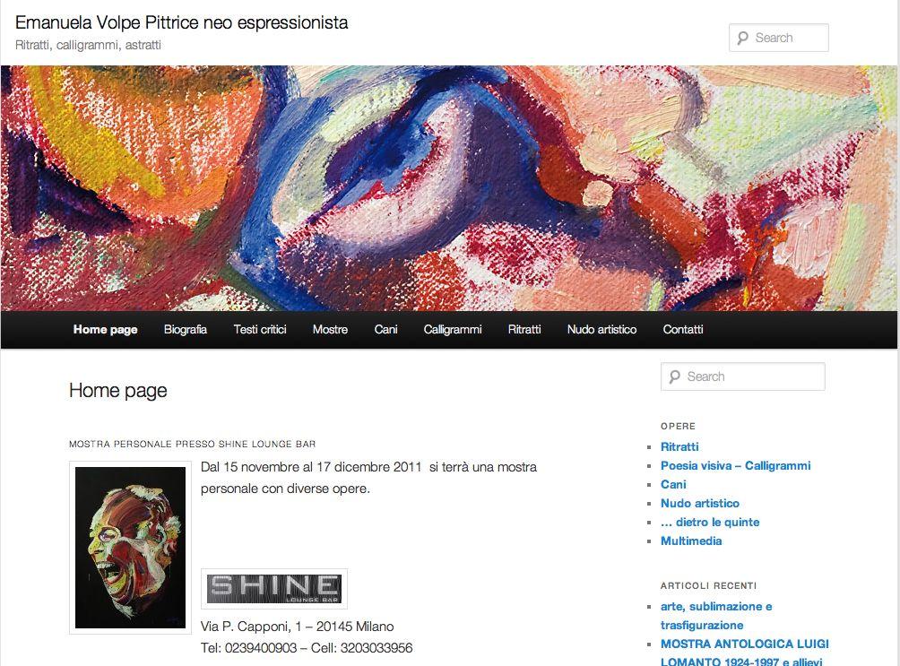Select Cani in the navigation bar
900x666 pixels.
(385, 330)
